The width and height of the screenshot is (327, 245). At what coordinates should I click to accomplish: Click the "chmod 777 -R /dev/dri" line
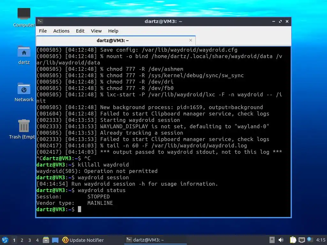tap(105, 82)
